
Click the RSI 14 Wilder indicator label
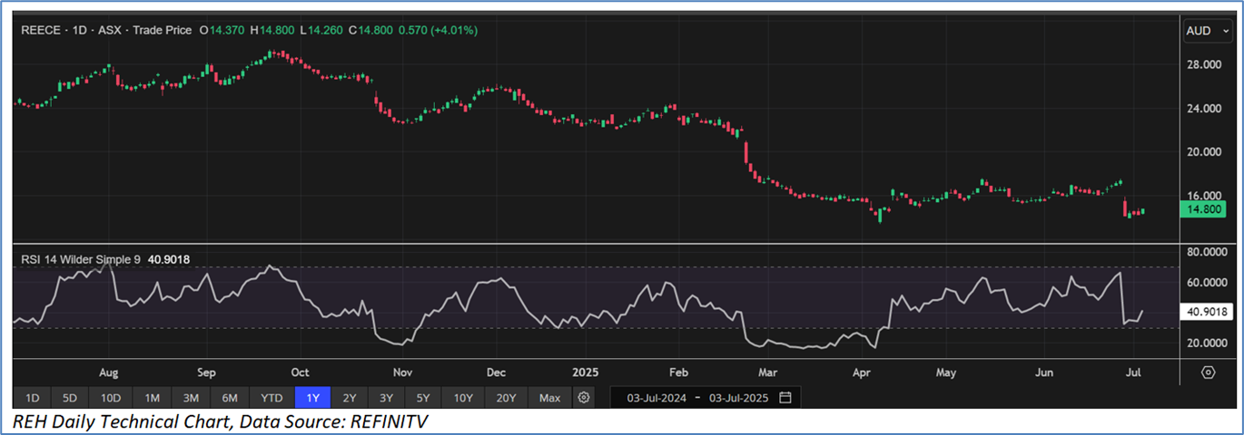(81, 260)
